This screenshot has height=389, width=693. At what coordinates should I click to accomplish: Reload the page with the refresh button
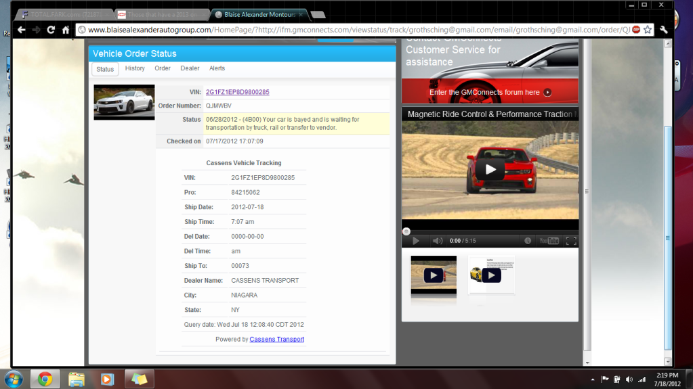[x=51, y=30]
